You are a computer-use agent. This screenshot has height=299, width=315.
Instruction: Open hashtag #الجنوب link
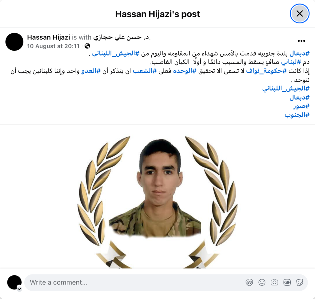[297, 115]
